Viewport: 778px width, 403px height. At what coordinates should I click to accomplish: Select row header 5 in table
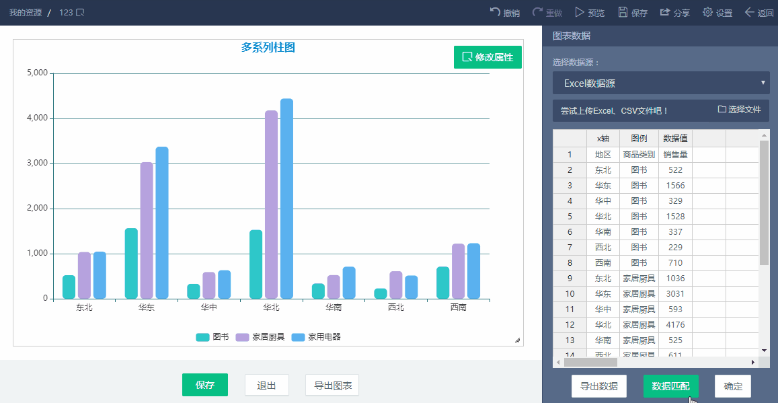click(x=570, y=216)
